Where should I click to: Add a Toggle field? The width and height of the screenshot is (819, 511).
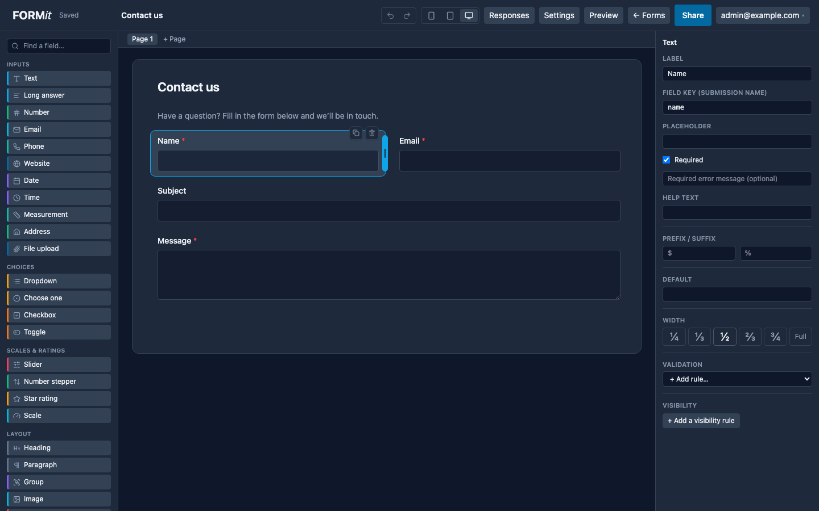click(x=59, y=332)
